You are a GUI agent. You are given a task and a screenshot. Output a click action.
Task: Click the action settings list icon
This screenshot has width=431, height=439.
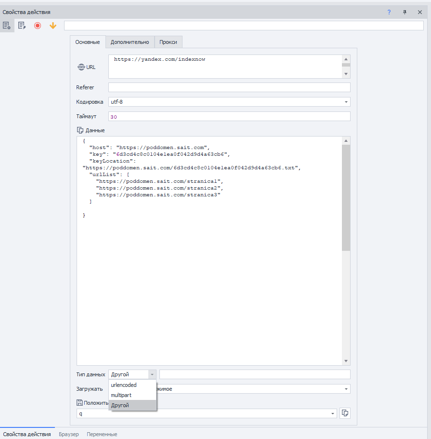pyautogui.click(x=7, y=26)
